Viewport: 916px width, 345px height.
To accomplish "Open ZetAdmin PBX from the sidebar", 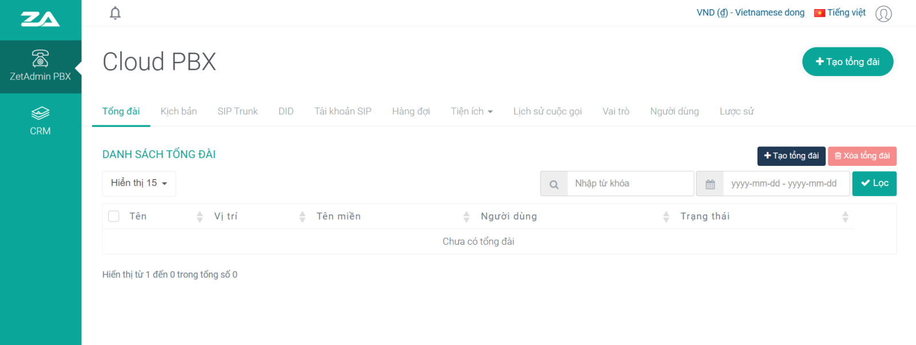I will (40, 66).
